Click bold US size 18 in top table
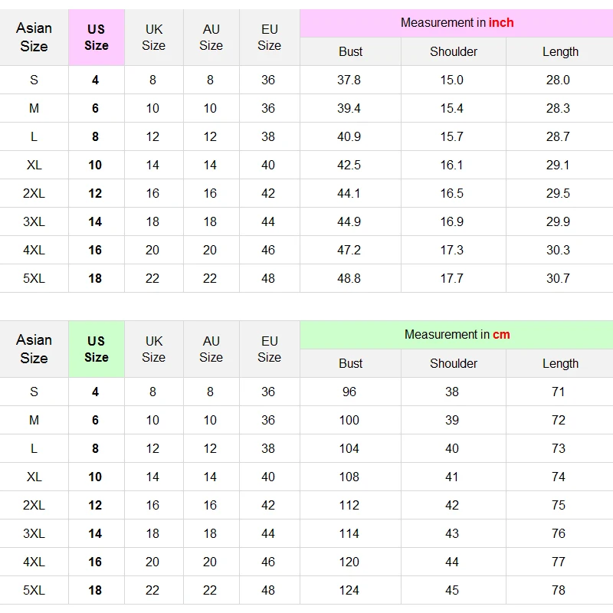Viewport: 613px width, 613px height. tap(95, 278)
